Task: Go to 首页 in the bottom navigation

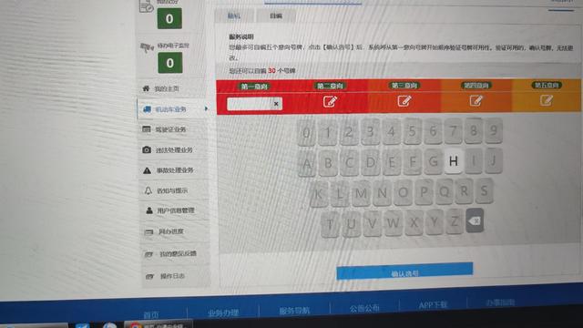Action: tap(151, 315)
